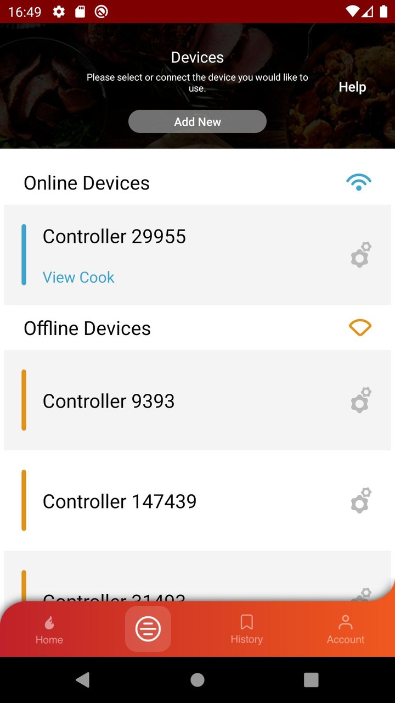Tap the Online Devices wifi icon
The image size is (395, 703).
coord(359,182)
